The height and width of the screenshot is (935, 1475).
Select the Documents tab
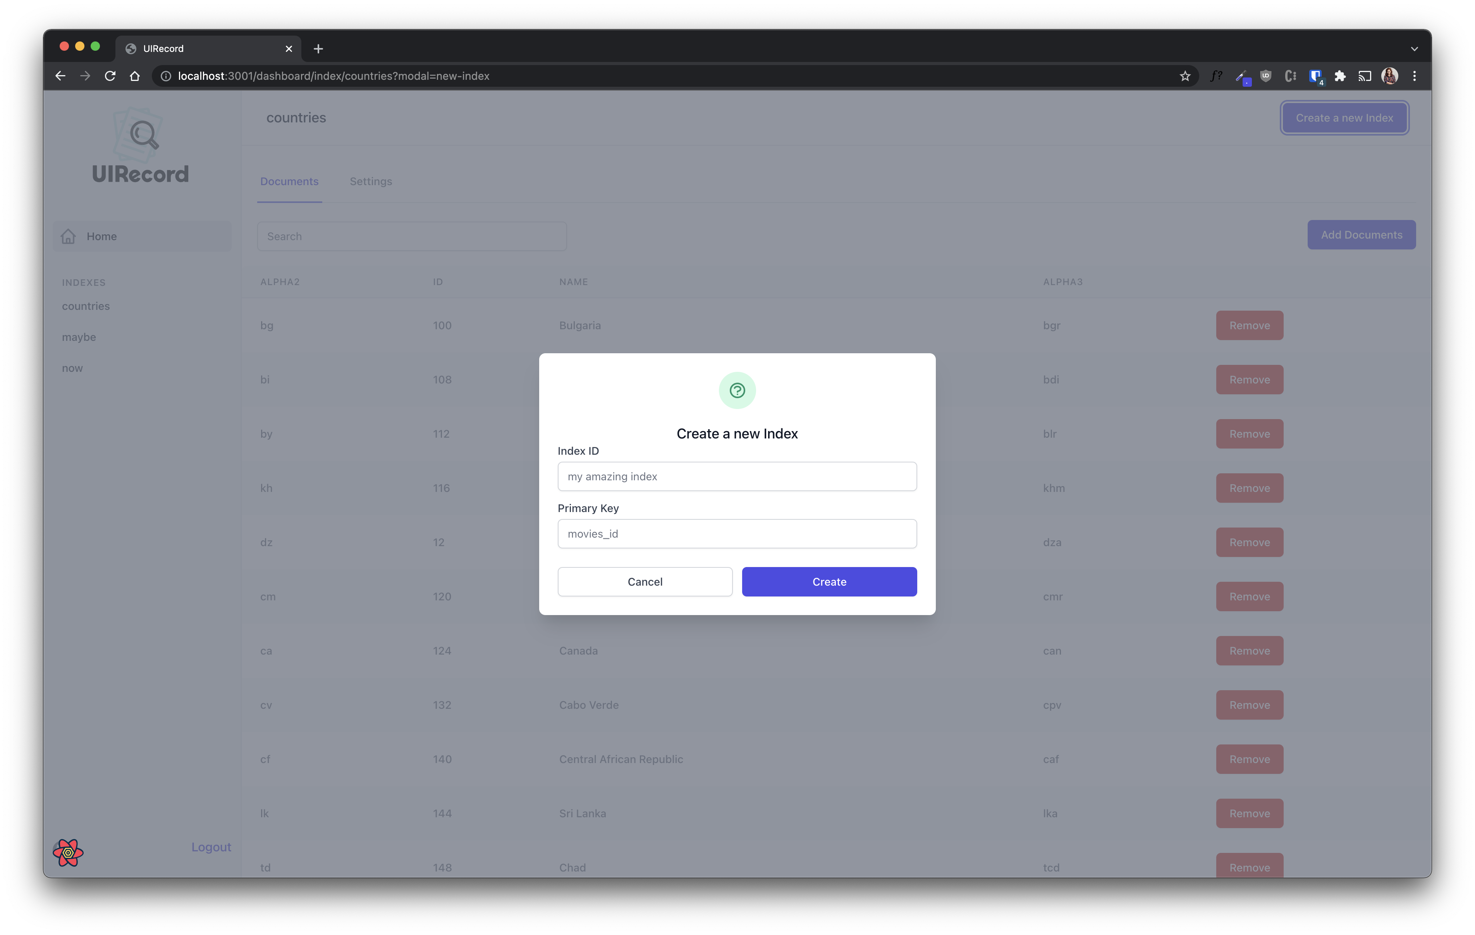tap(289, 181)
